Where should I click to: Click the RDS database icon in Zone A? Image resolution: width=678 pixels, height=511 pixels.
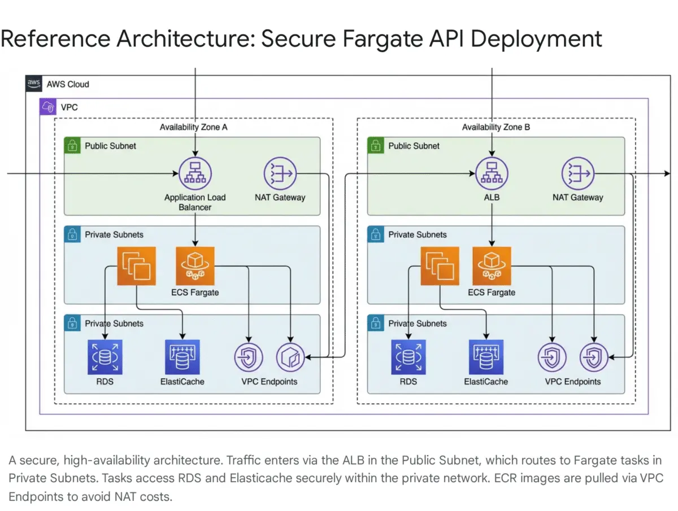(105, 356)
